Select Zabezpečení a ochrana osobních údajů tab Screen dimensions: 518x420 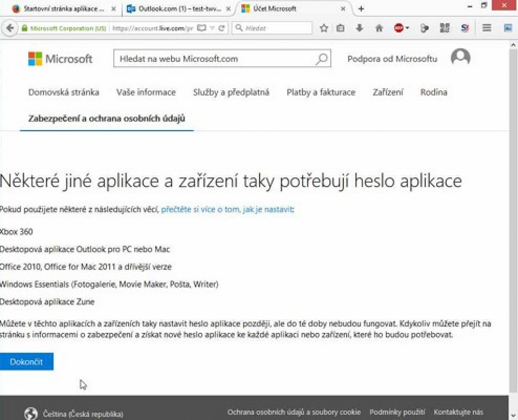tap(107, 119)
